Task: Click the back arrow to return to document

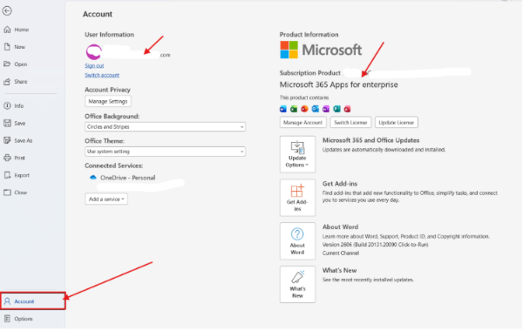Action: (x=7, y=10)
